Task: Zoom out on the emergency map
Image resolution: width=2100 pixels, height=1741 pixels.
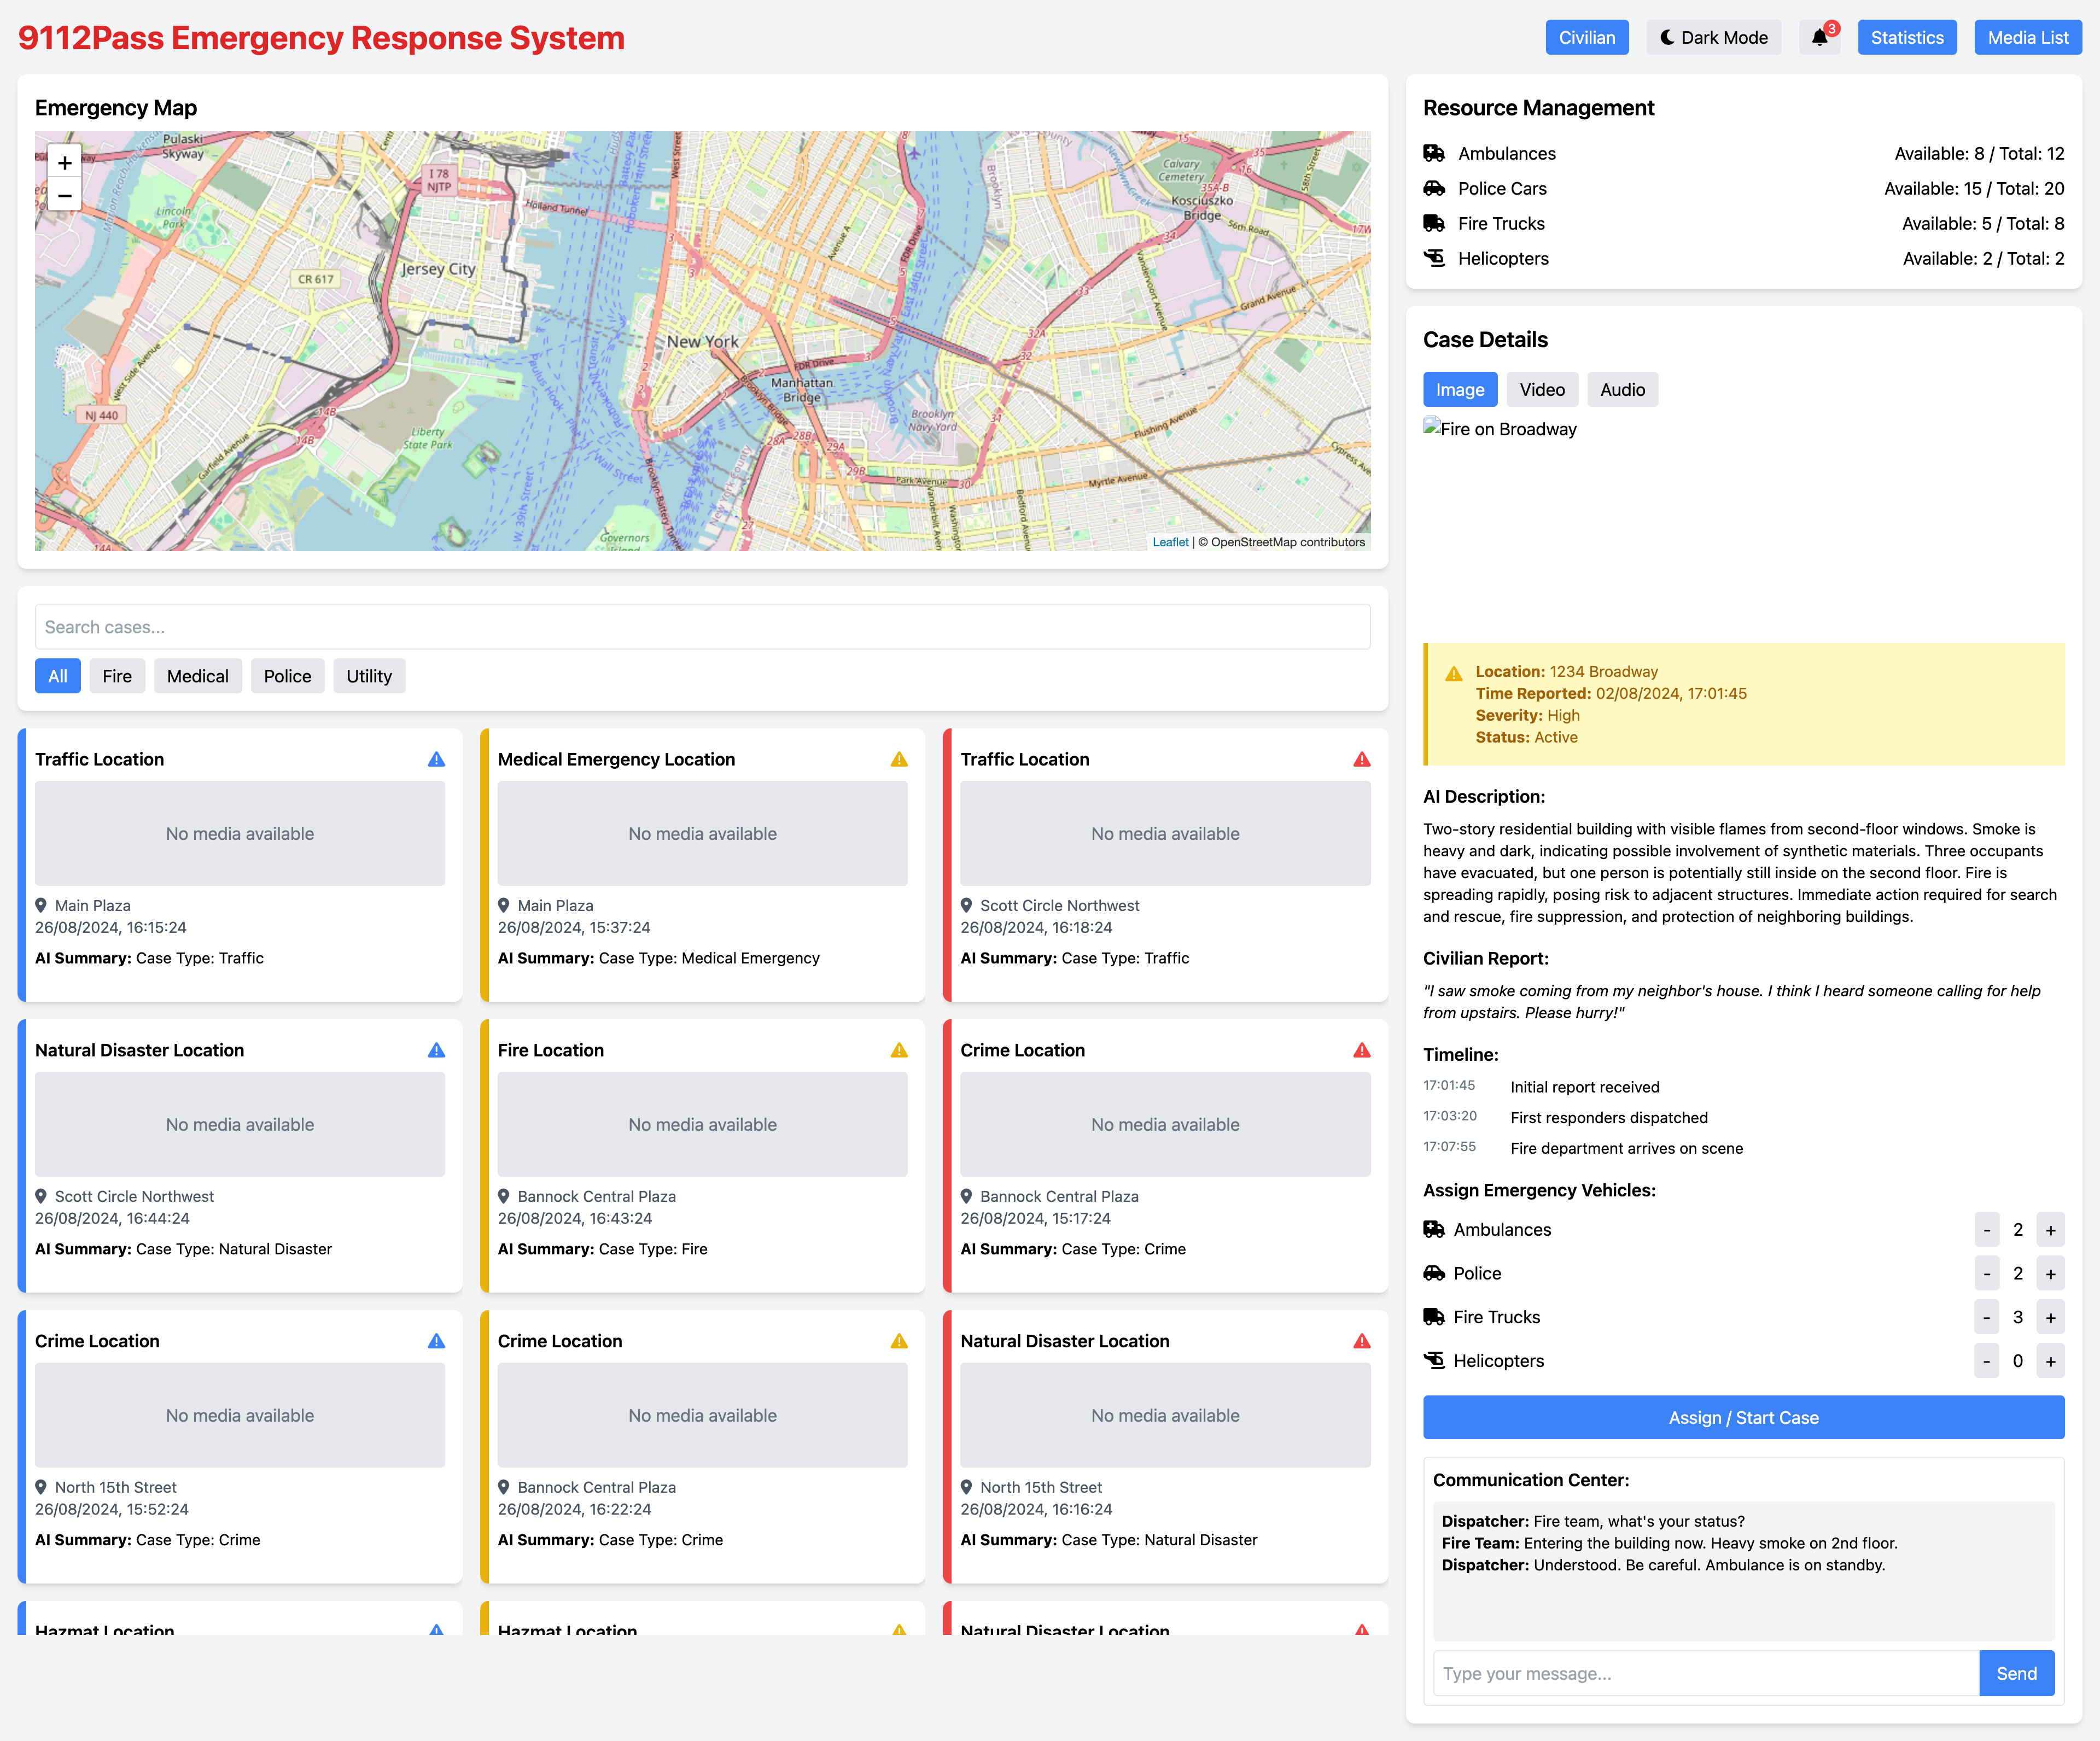Action: pyautogui.click(x=65, y=196)
